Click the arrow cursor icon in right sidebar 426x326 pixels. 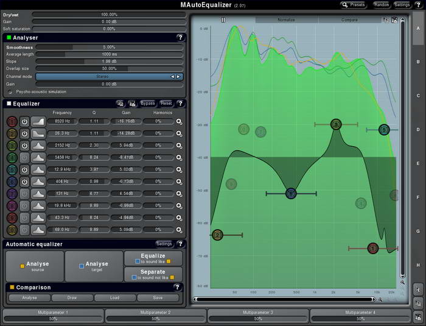[418, 288]
